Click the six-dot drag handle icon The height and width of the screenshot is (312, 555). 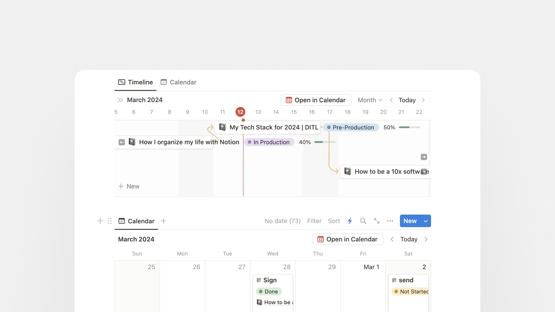(x=110, y=221)
